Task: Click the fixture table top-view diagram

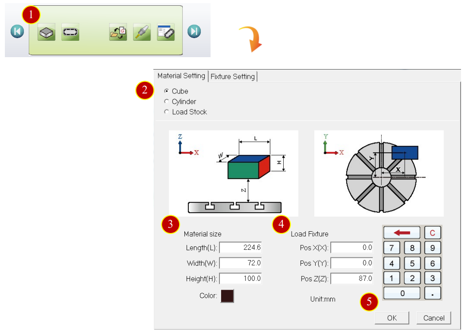Action: pos(379,173)
